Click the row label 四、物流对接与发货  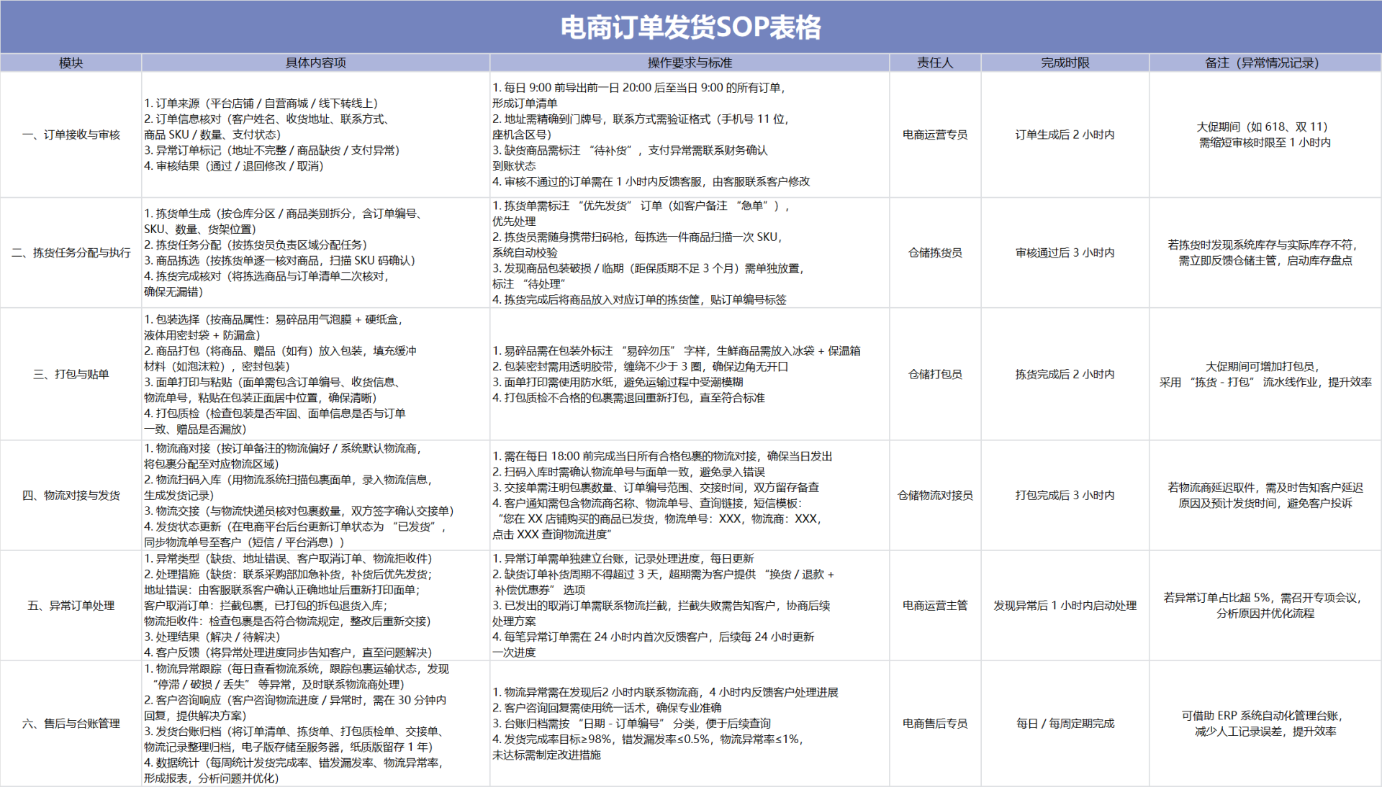tap(70, 495)
